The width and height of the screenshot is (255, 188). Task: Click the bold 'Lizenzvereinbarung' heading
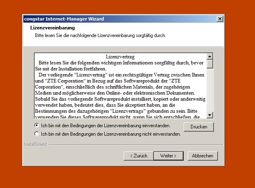52,28
